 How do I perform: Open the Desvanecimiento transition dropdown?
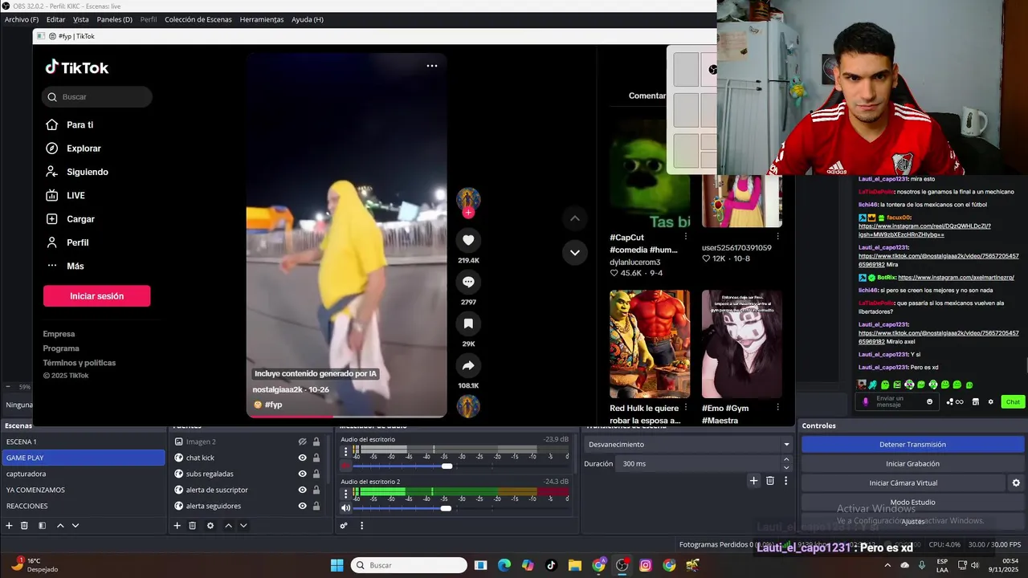tap(688, 444)
